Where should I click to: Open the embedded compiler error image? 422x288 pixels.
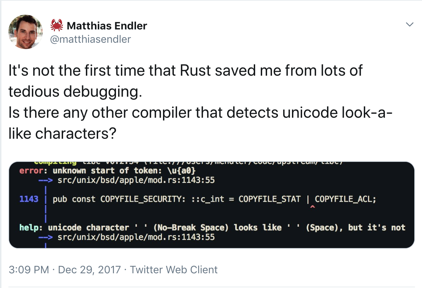click(211, 205)
